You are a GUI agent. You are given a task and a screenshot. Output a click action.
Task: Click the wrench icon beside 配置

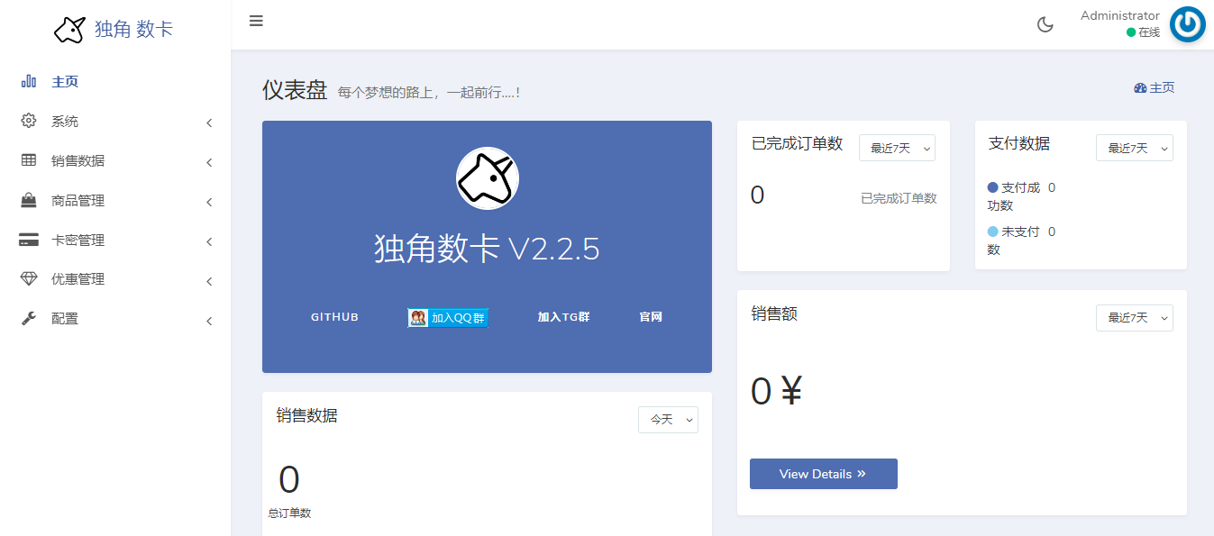coord(29,319)
